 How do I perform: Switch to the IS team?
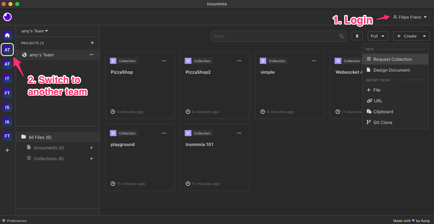(x=7, y=107)
